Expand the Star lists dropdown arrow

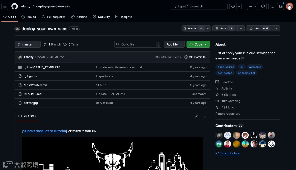[276, 29]
